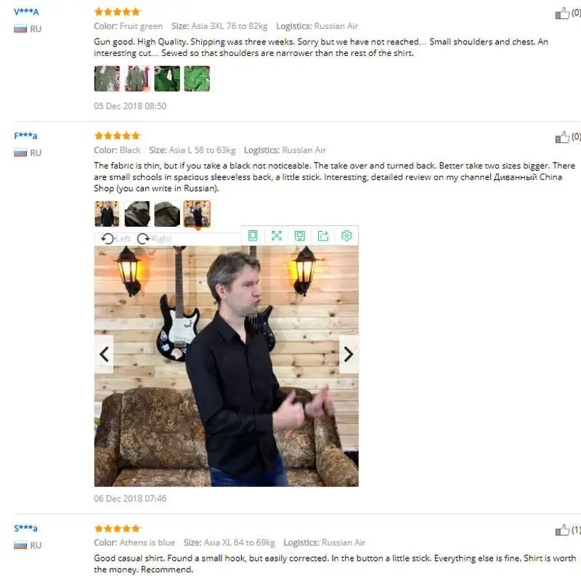This screenshot has height=576, width=581.
Task: Select first thumbnail in F***a's review
Action: 107,214
